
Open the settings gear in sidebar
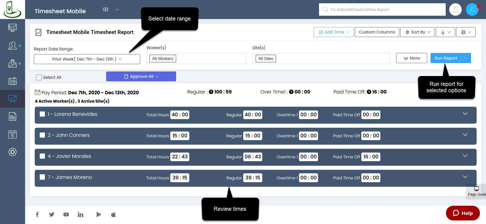tap(12, 152)
